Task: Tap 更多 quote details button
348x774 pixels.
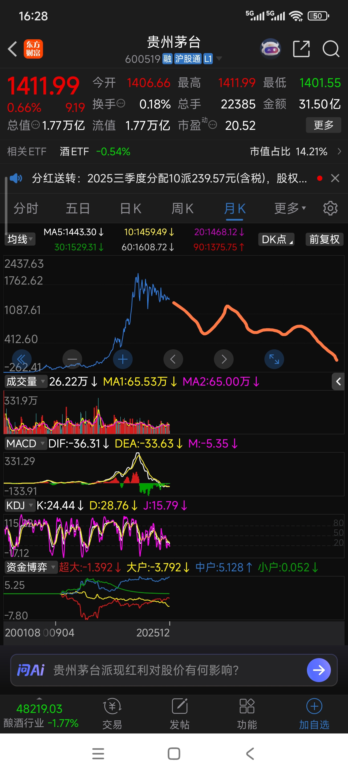Action: pyautogui.click(x=323, y=125)
